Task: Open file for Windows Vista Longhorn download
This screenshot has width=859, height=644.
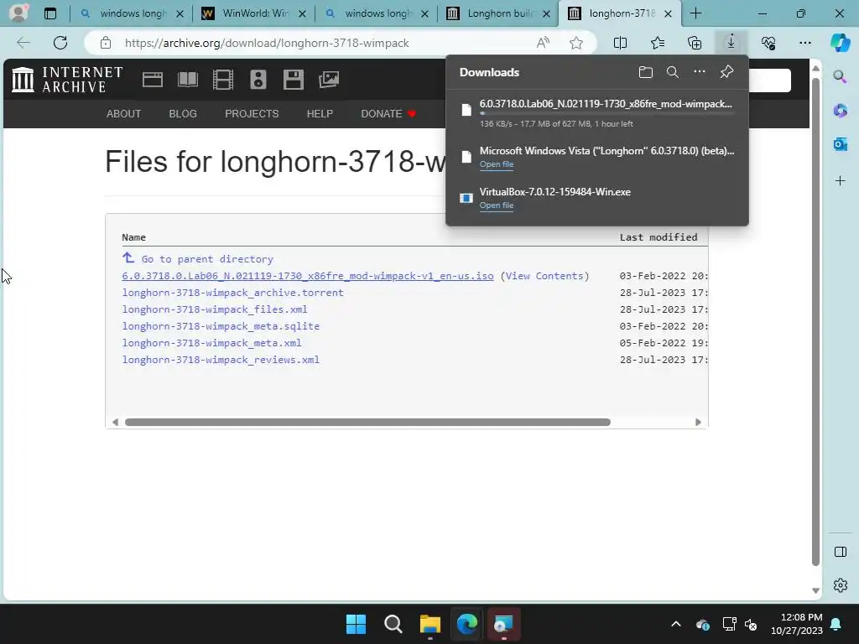Action: point(497,164)
